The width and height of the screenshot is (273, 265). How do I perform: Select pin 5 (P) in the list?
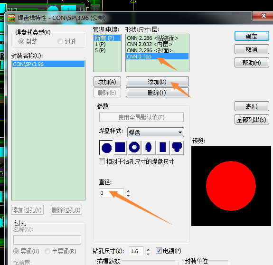[x=107, y=50]
